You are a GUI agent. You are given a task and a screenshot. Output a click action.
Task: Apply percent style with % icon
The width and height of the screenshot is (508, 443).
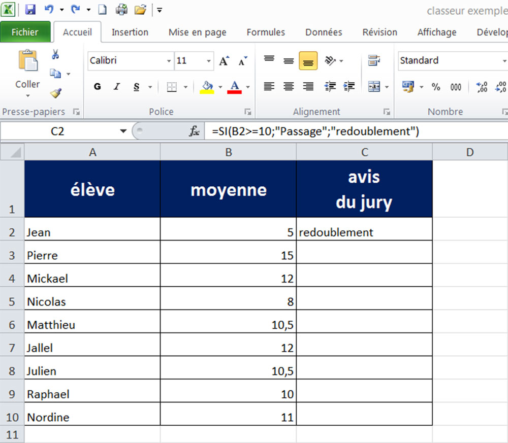pyautogui.click(x=436, y=87)
